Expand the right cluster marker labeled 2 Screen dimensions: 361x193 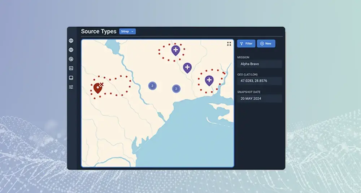click(176, 89)
